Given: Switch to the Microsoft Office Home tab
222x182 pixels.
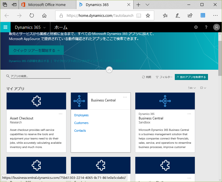Looking at the screenshot, I should click(x=47, y=5).
